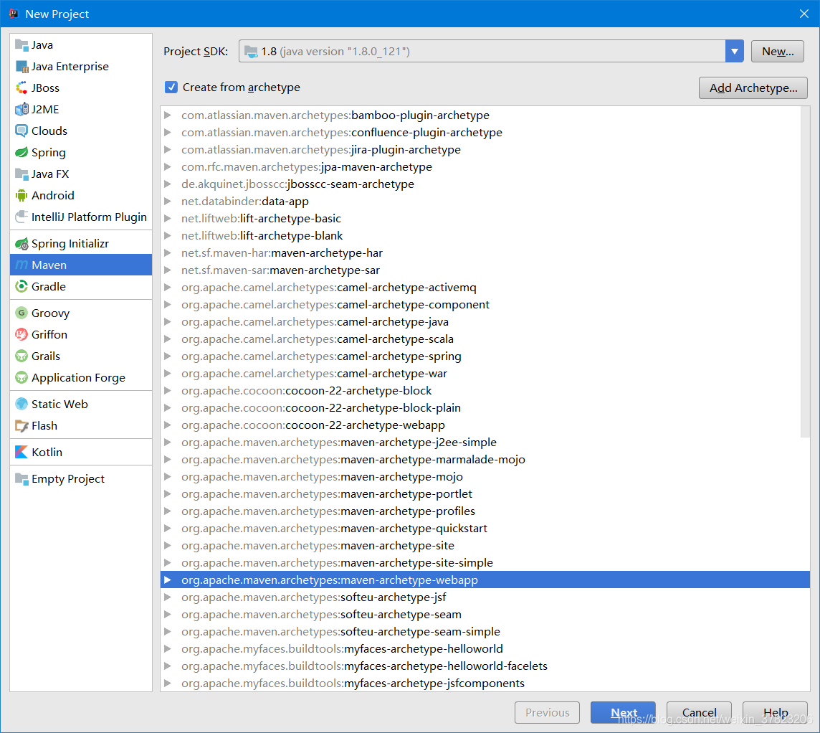Click Add Archetype... button

click(753, 88)
